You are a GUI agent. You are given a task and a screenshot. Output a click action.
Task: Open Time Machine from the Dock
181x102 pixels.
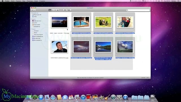tap(113, 97)
